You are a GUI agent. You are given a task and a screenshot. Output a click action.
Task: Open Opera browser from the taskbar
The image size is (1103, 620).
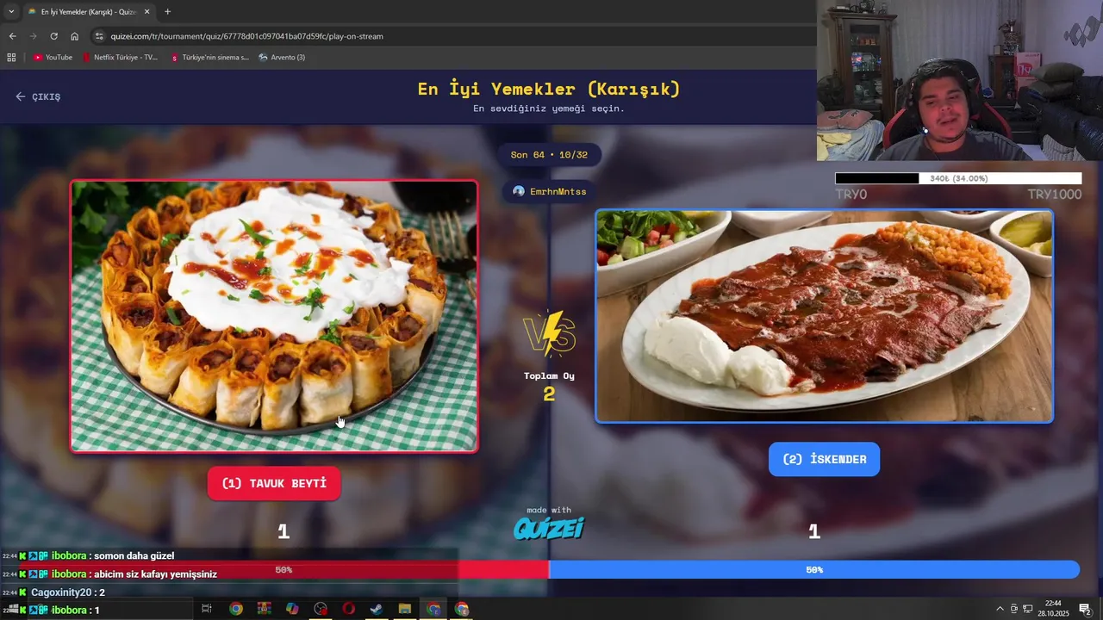pos(348,609)
